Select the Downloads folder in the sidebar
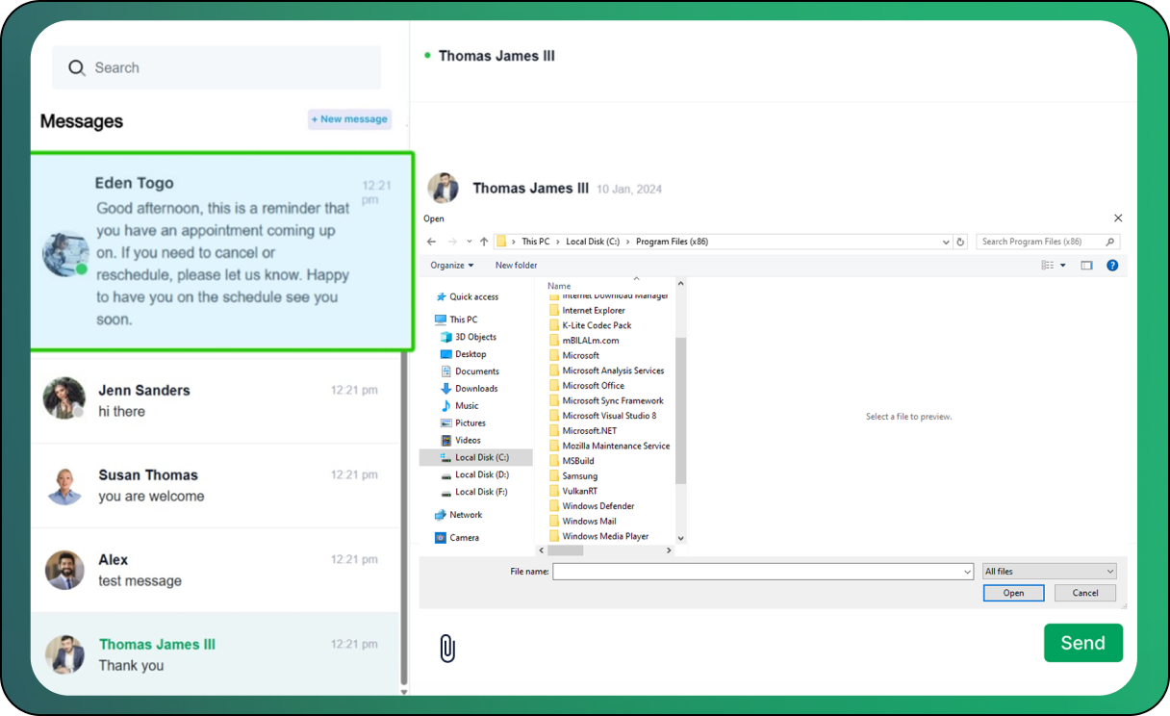The width and height of the screenshot is (1170, 716). pyautogui.click(x=475, y=389)
